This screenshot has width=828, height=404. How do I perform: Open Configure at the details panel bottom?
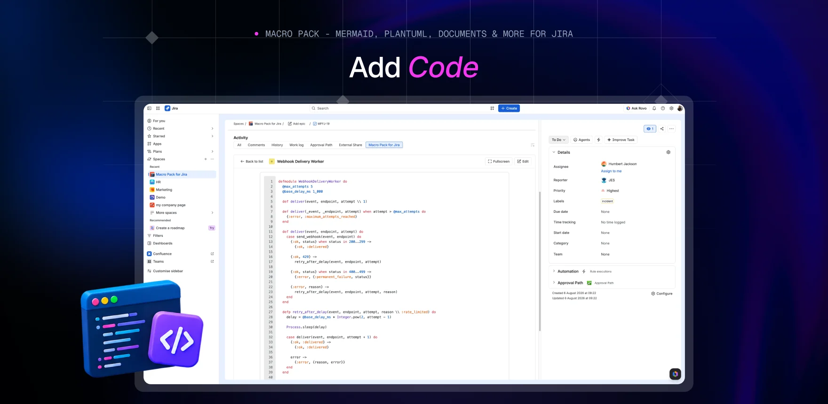(662, 294)
